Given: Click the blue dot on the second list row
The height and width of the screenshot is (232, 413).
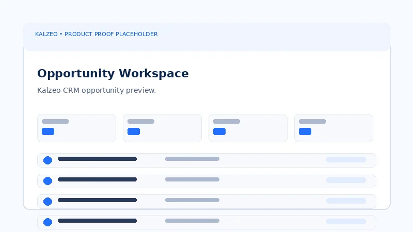Looking at the screenshot, I should (47, 181).
